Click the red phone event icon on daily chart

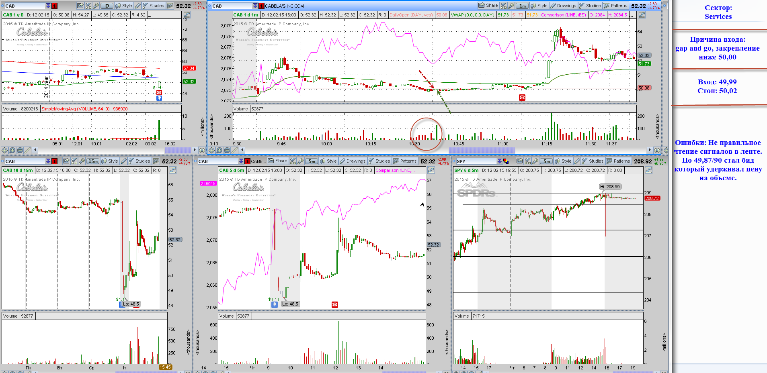pyautogui.click(x=159, y=92)
